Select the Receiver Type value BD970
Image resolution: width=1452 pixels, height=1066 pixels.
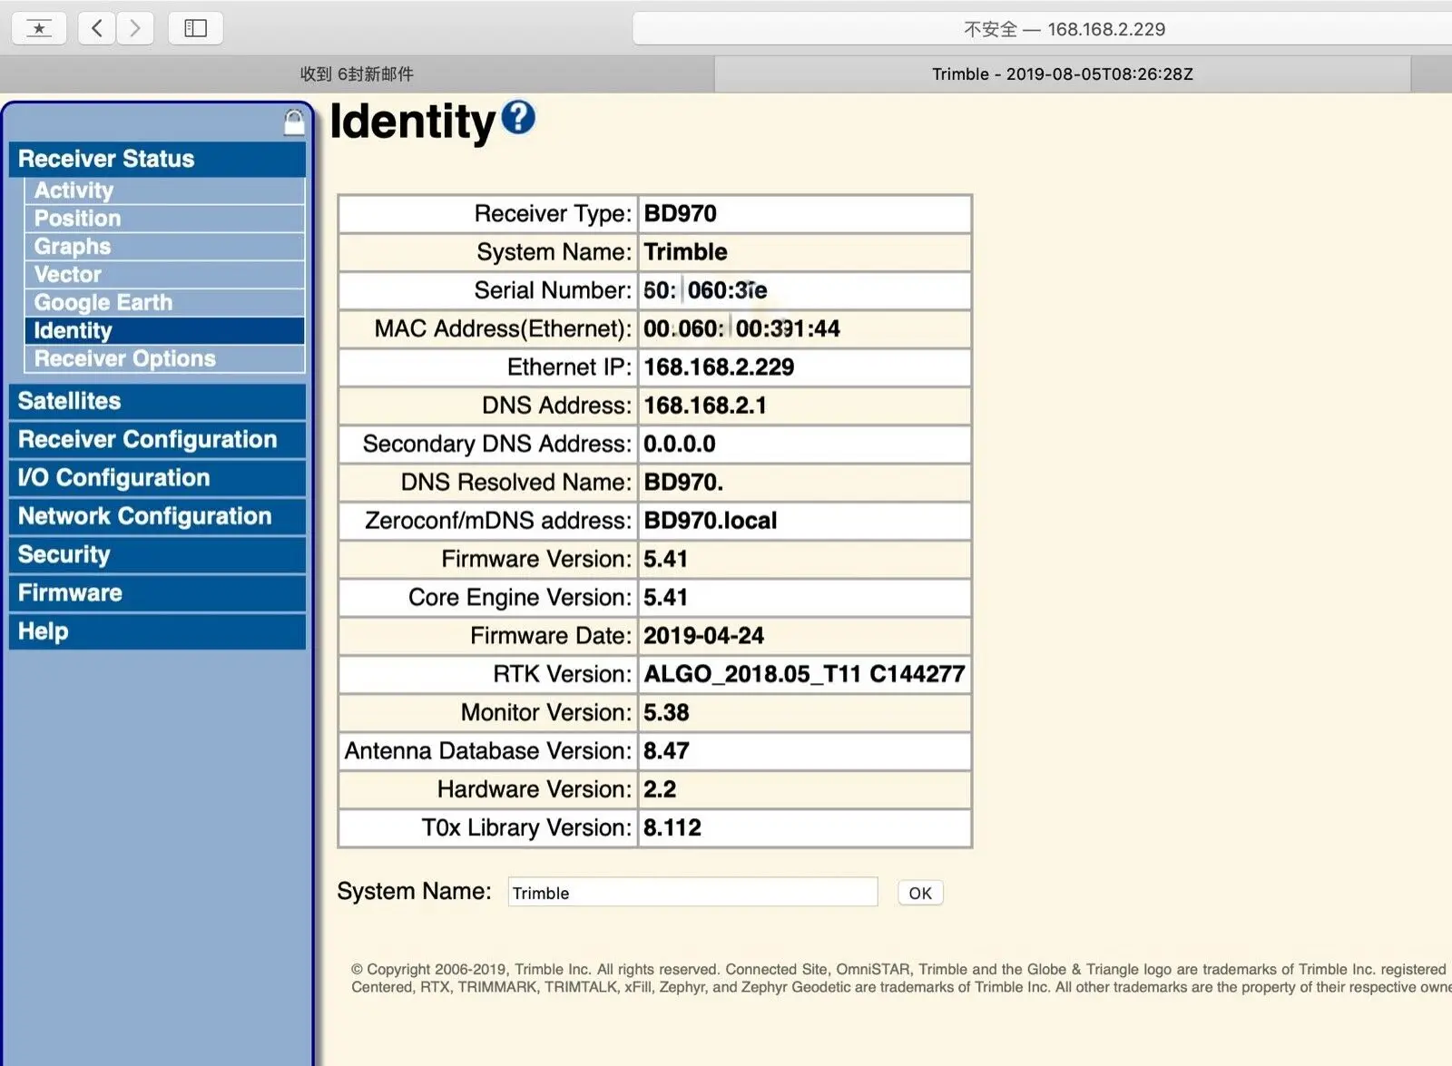(x=681, y=214)
